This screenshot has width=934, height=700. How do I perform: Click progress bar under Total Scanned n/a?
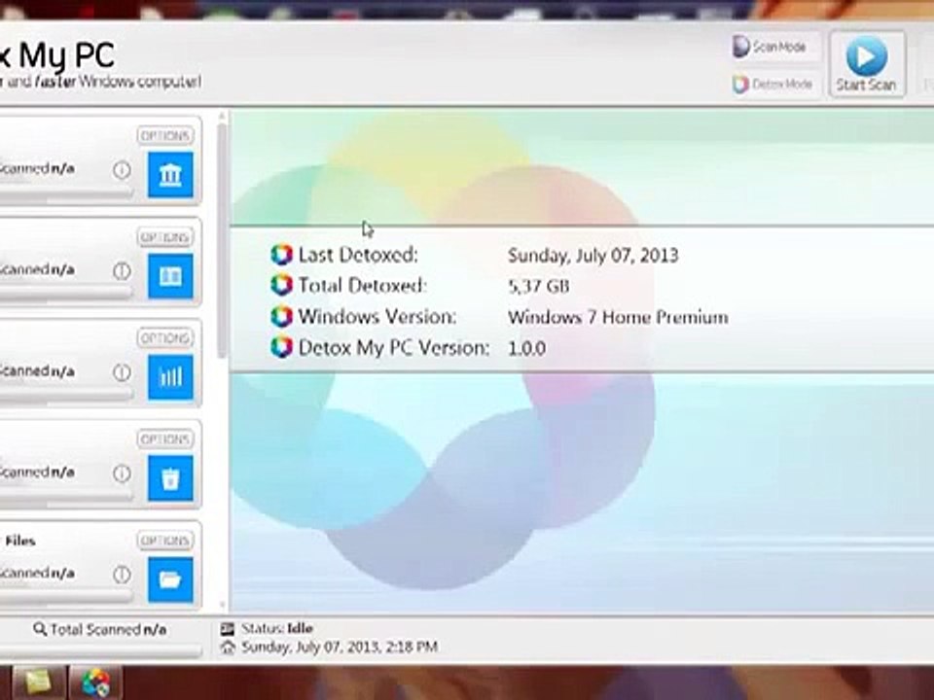click(100, 651)
